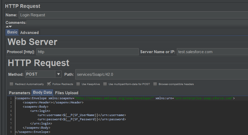Enable the Use KeepAlive checkbox
The height and width of the screenshot is (135, 248).
click(78, 84)
